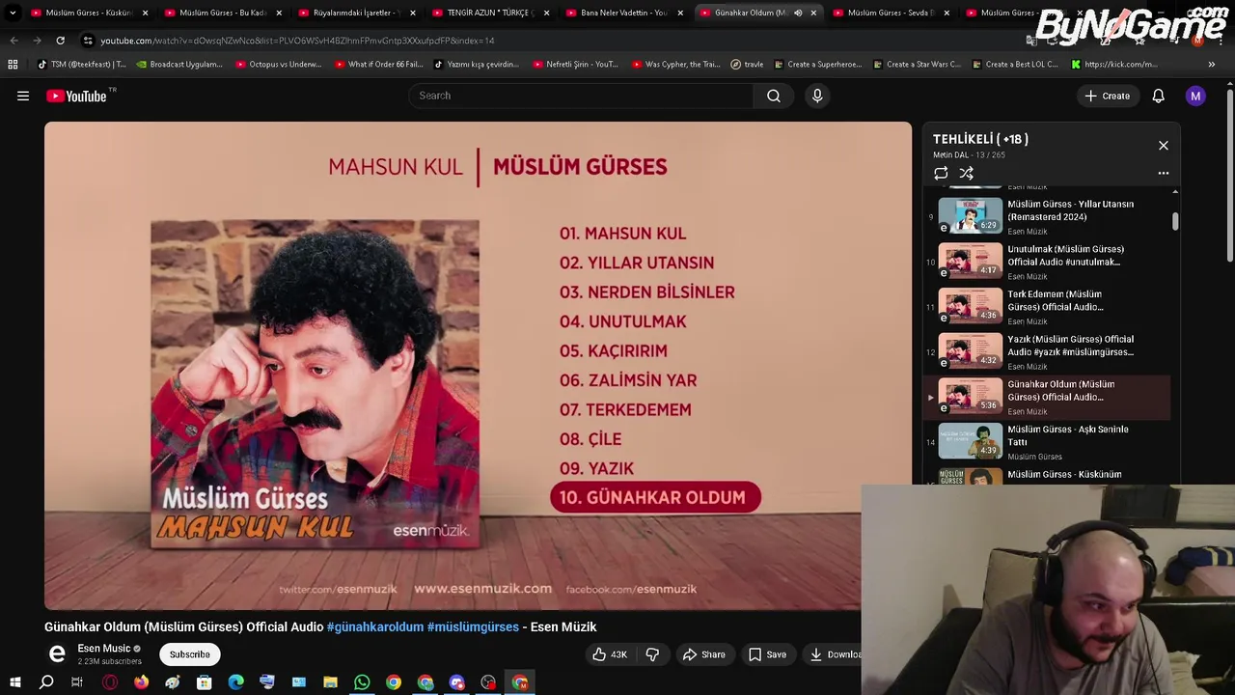This screenshot has width=1235, height=695.
Task: Mute the Günahkar Oldum tab audio icon
Action: pos(798,13)
